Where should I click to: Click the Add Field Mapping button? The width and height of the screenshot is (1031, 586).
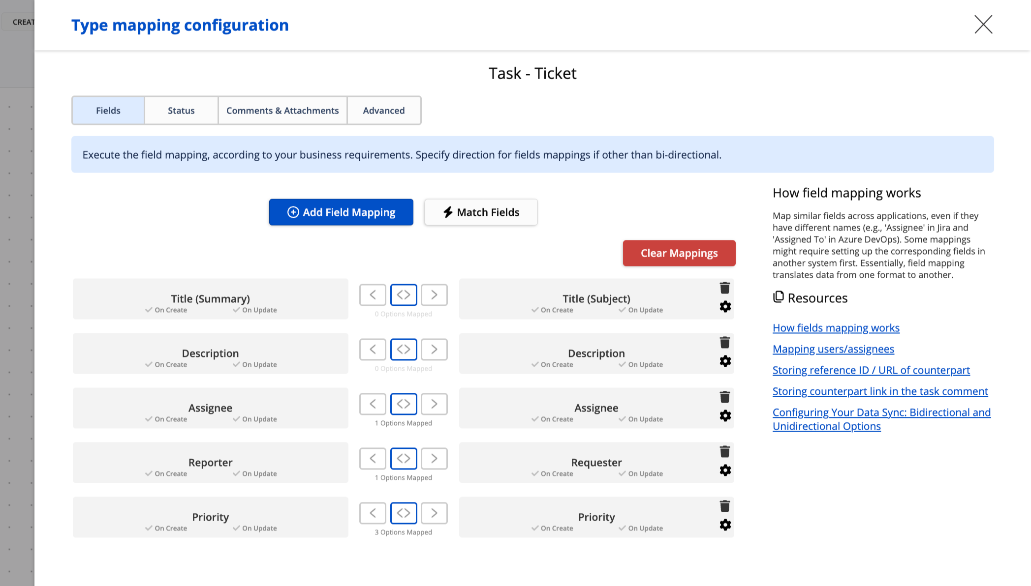click(x=341, y=212)
